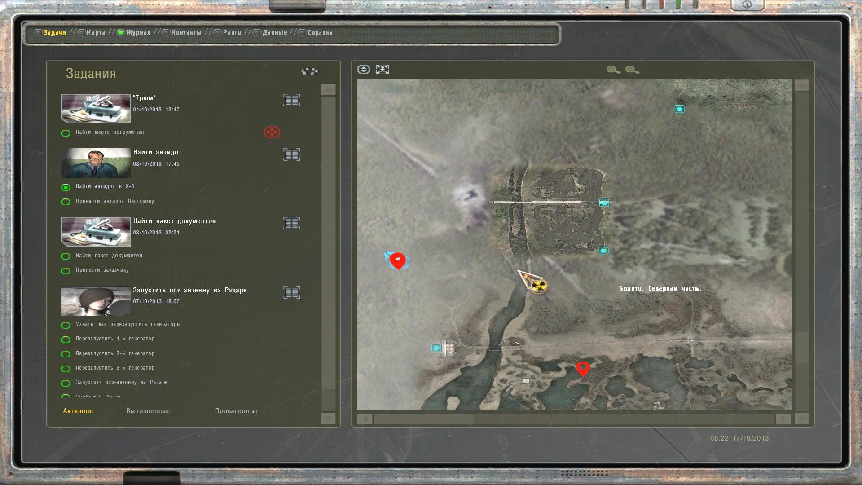
Task: Switch to the "Карта" tab
Action: tap(95, 32)
